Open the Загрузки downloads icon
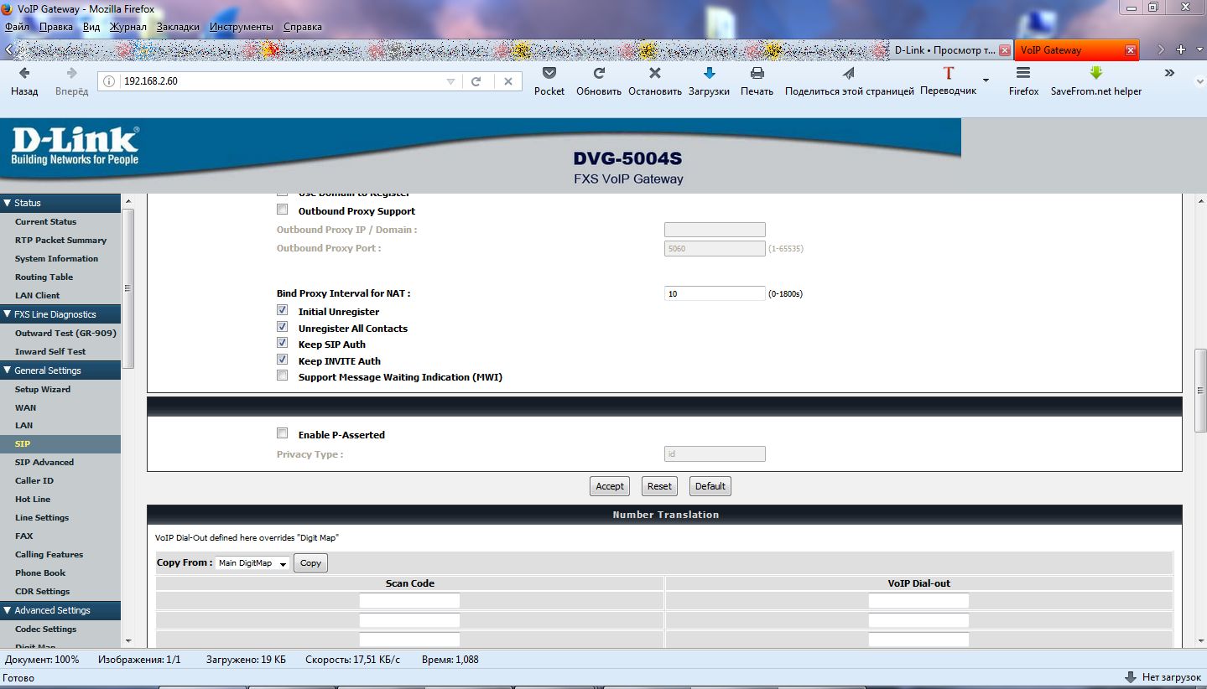Screen dimensions: 1207x689 pos(709,74)
